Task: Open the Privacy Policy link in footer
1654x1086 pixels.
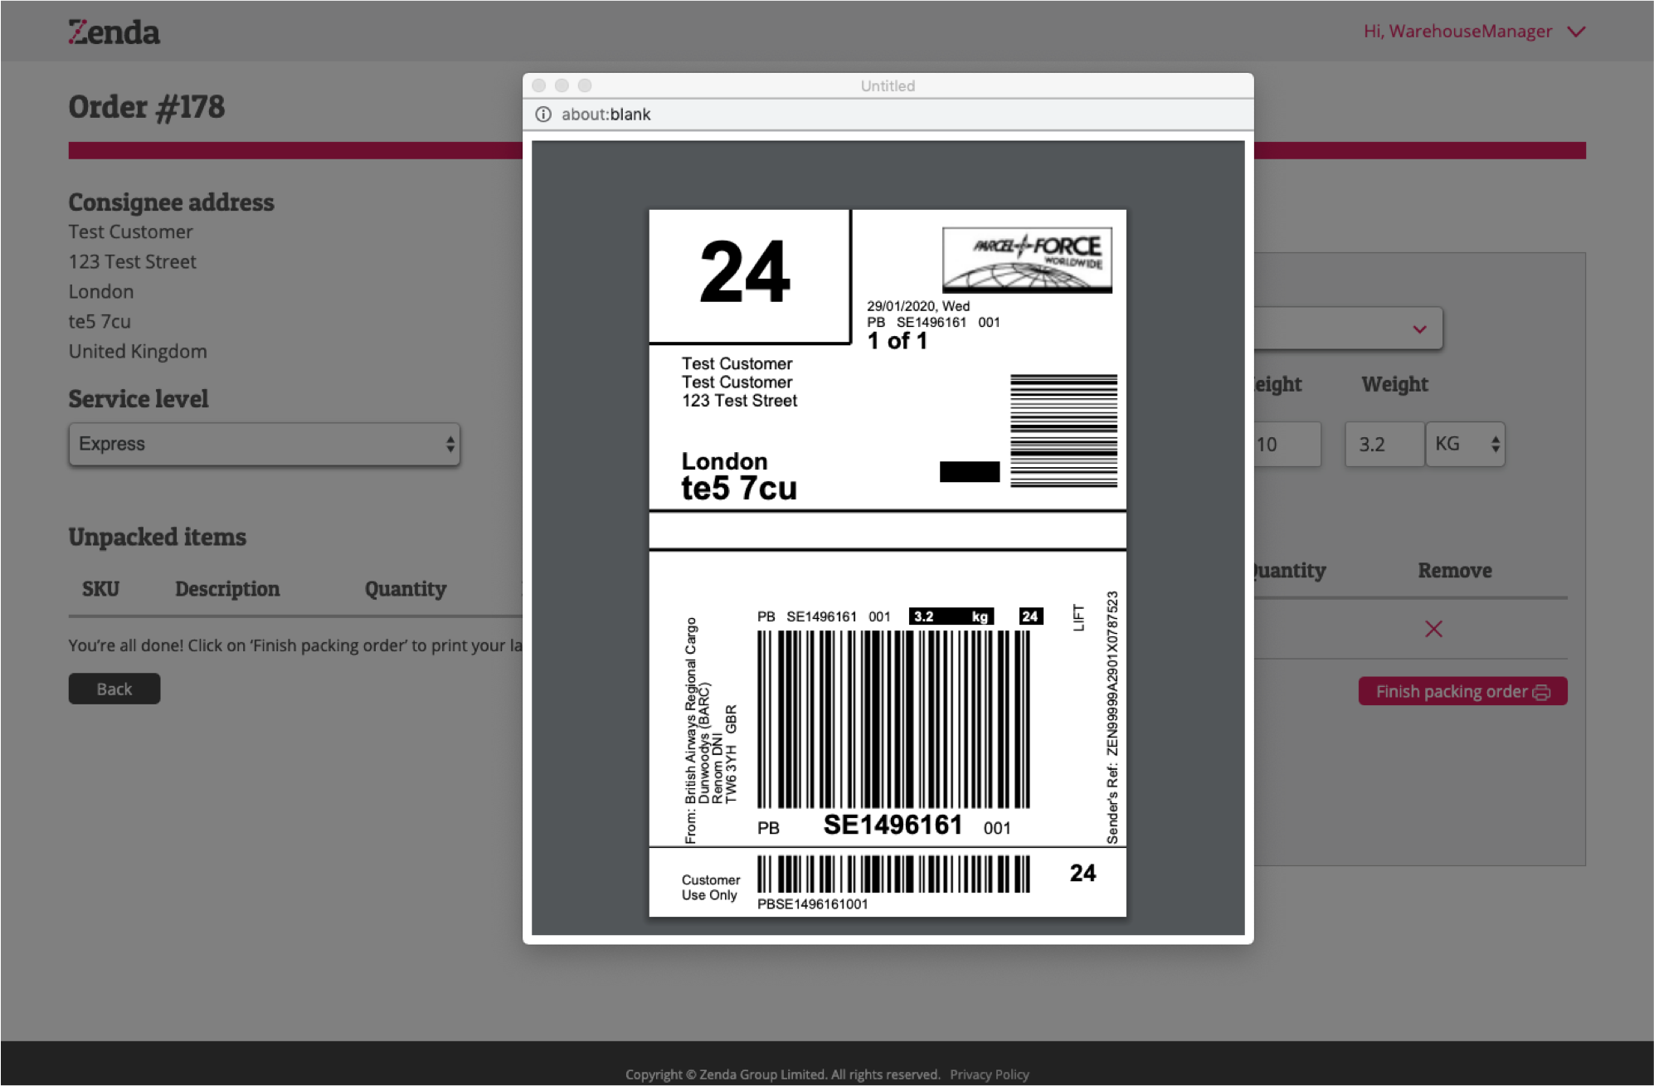Action: [x=989, y=1074]
